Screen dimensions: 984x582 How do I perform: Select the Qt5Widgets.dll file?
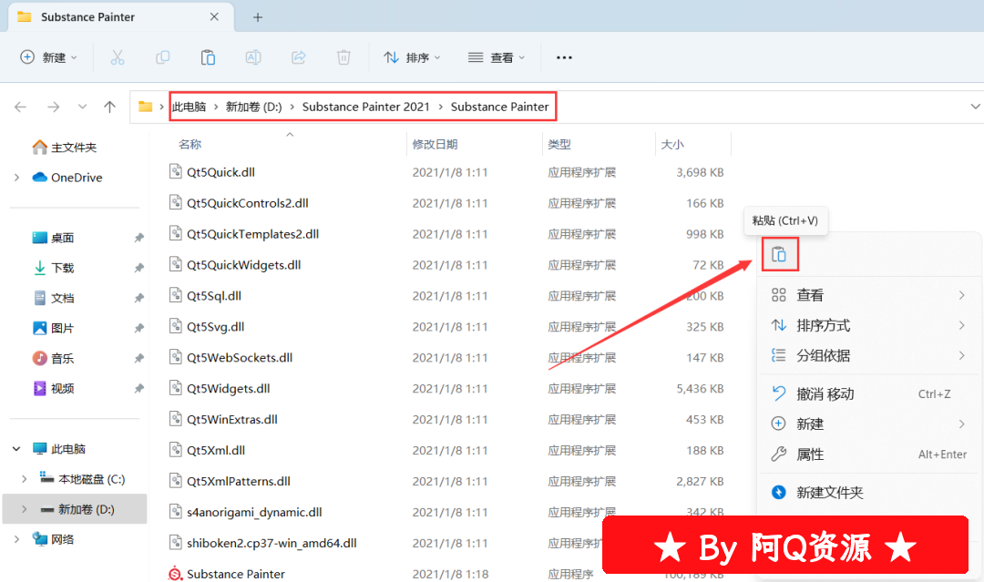229,389
